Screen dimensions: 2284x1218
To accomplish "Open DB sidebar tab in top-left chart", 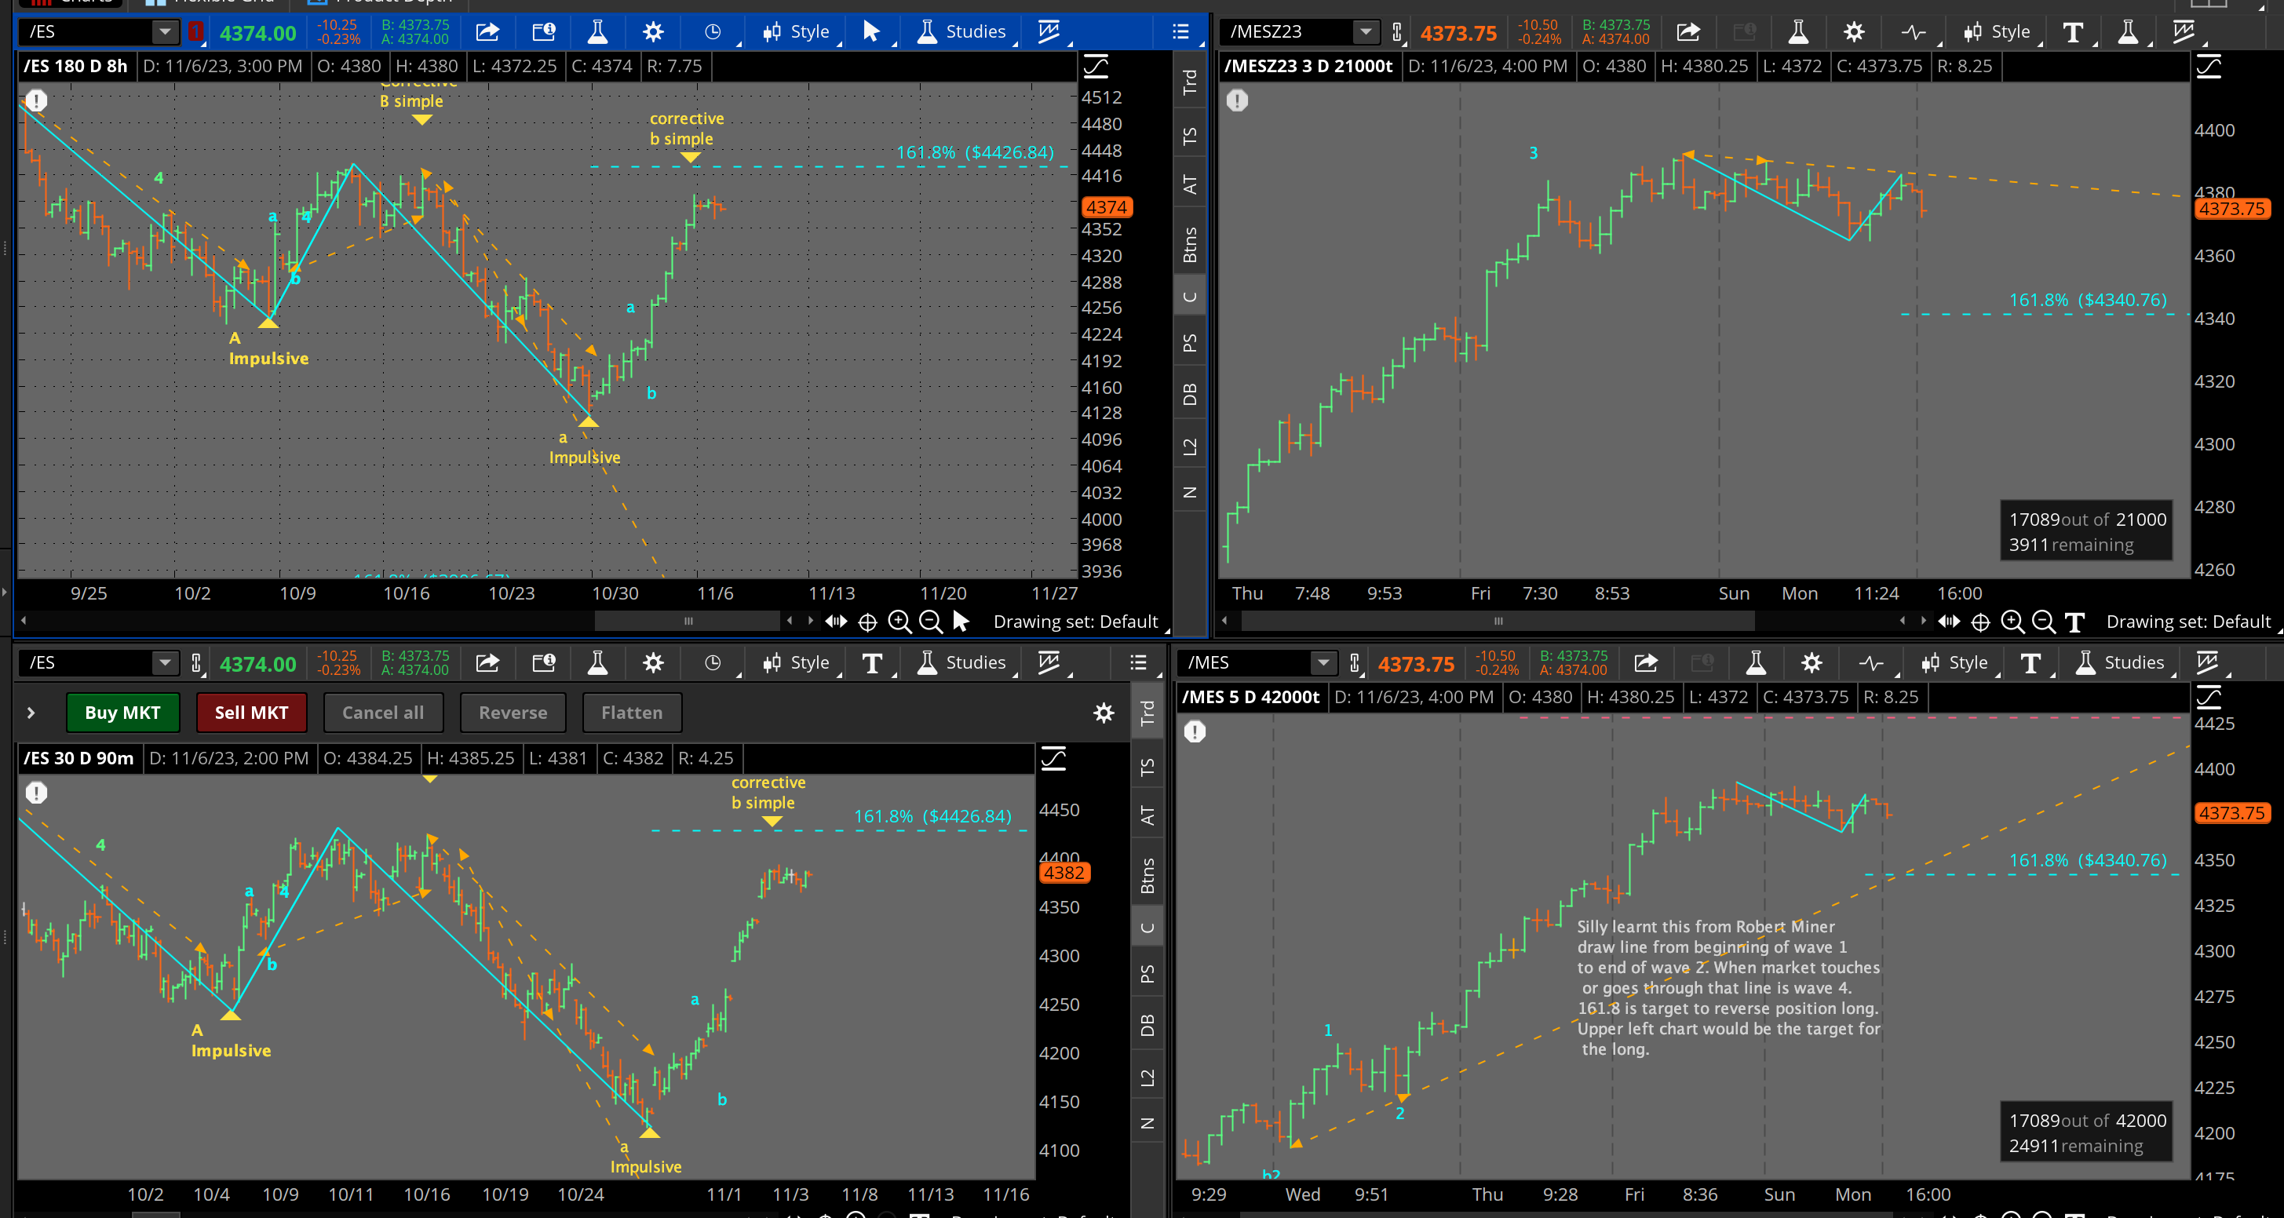I will pos(1190,395).
